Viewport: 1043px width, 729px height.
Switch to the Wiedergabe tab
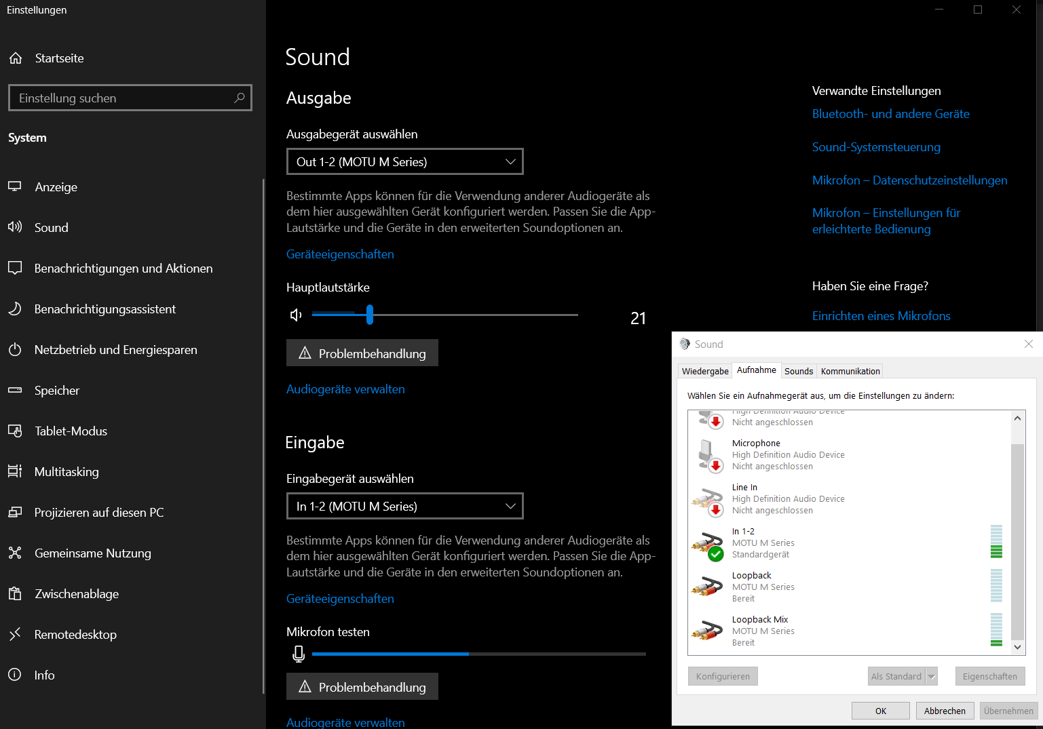pyautogui.click(x=705, y=371)
